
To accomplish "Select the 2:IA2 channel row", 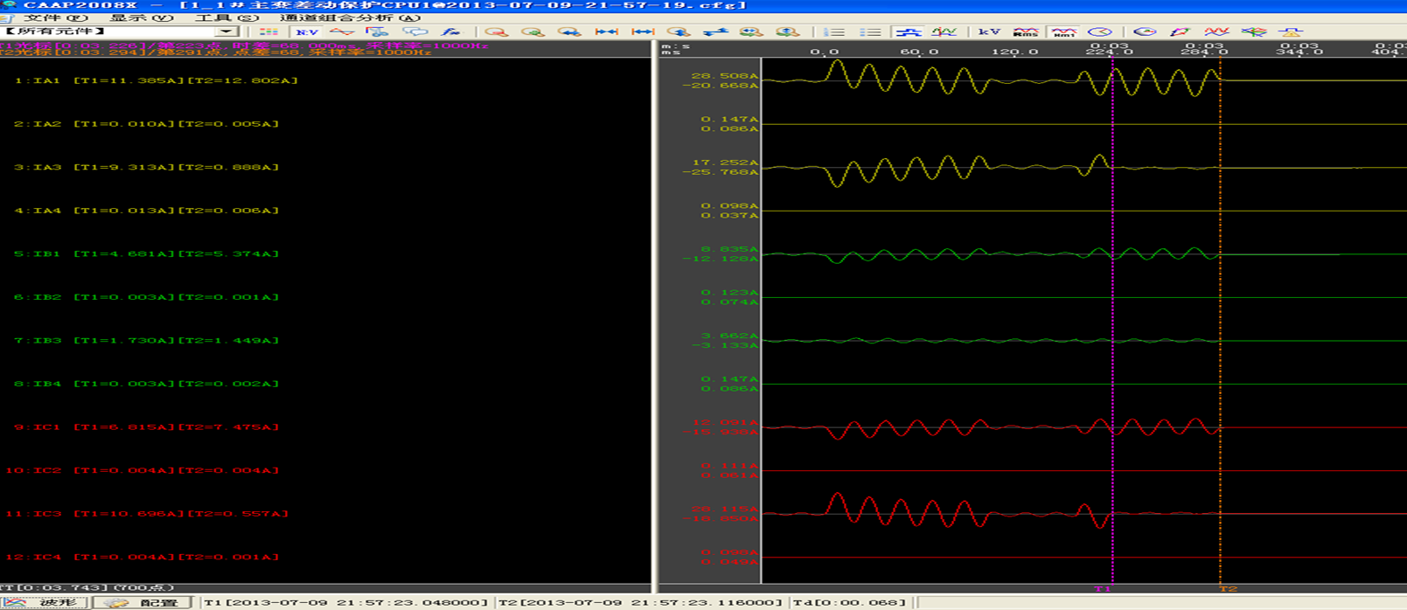I will (x=147, y=124).
